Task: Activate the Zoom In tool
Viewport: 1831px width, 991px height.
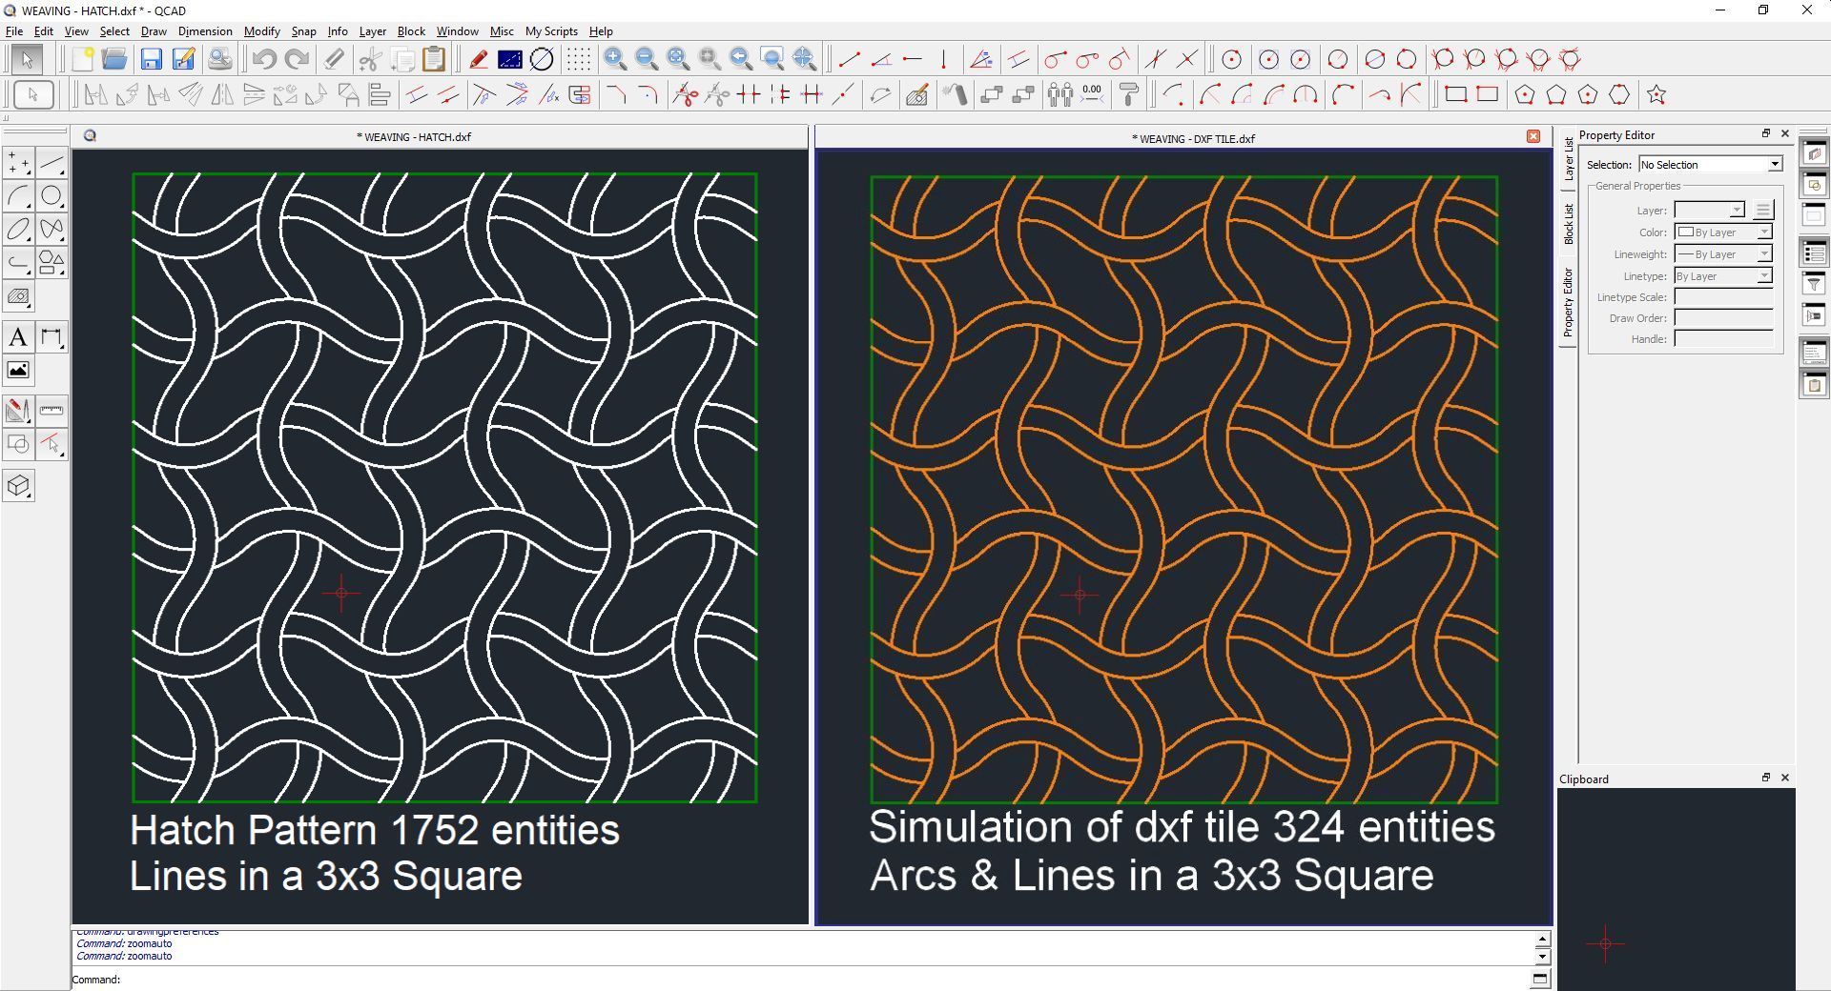Action: 614,58
